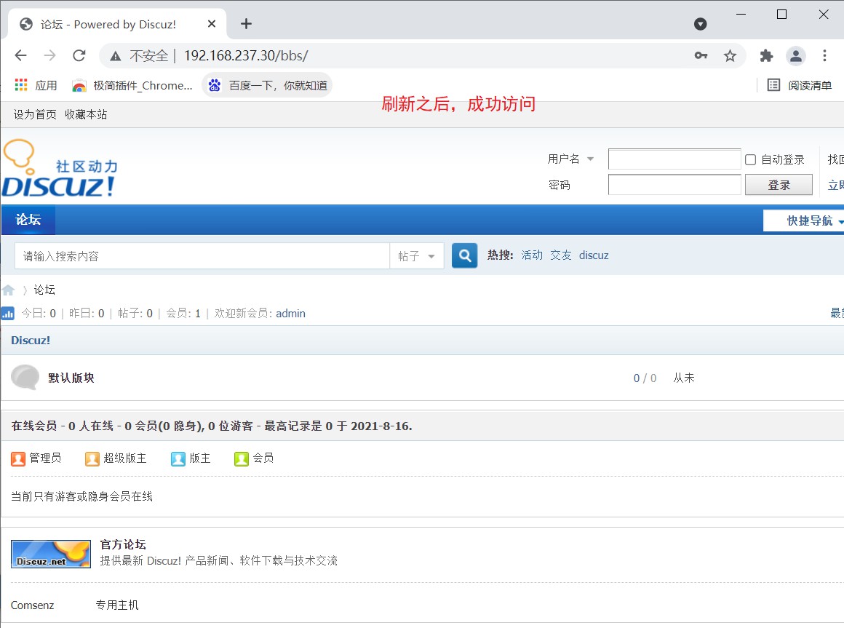
Task: Click the 会员: 1 statistic text
Action: coord(183,313)
